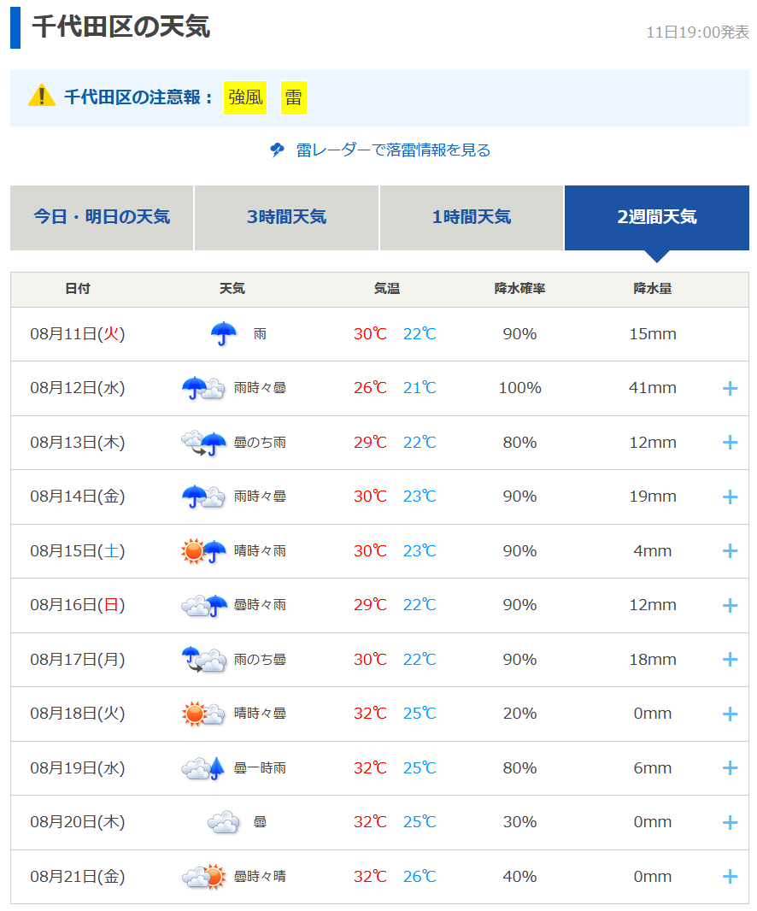Click the 100% precipitation probability cell
Image resolution: width=757 pixels, height=911 pixels.
pos(520,388)
